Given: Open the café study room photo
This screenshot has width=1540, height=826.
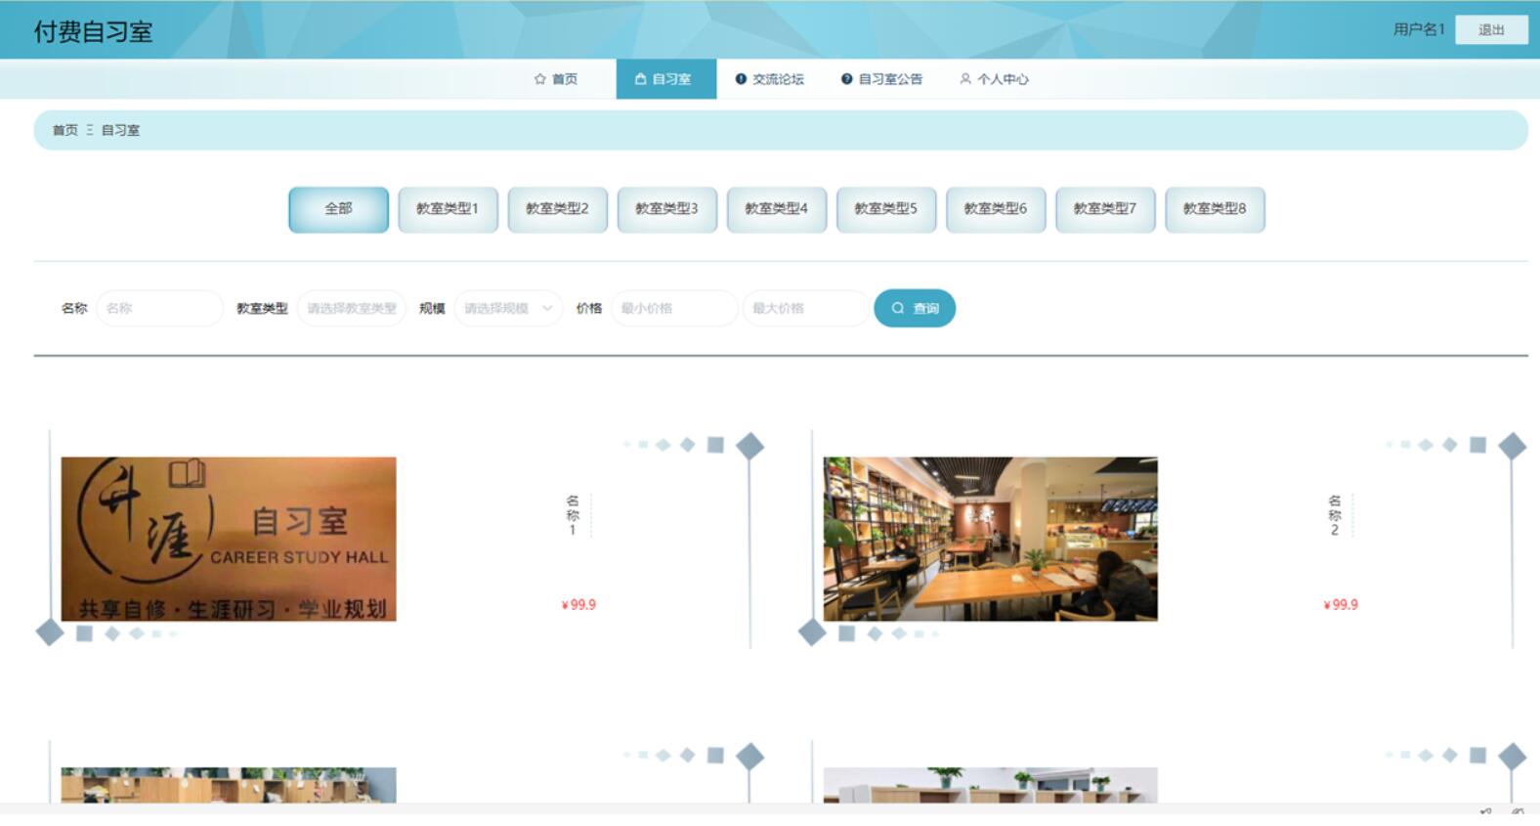Looking at the screenshot, I should (x=990, y=539).
